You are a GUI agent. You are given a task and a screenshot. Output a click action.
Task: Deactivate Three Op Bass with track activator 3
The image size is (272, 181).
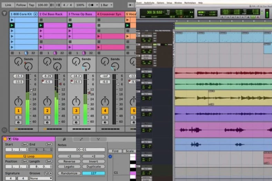pos(76,111)
